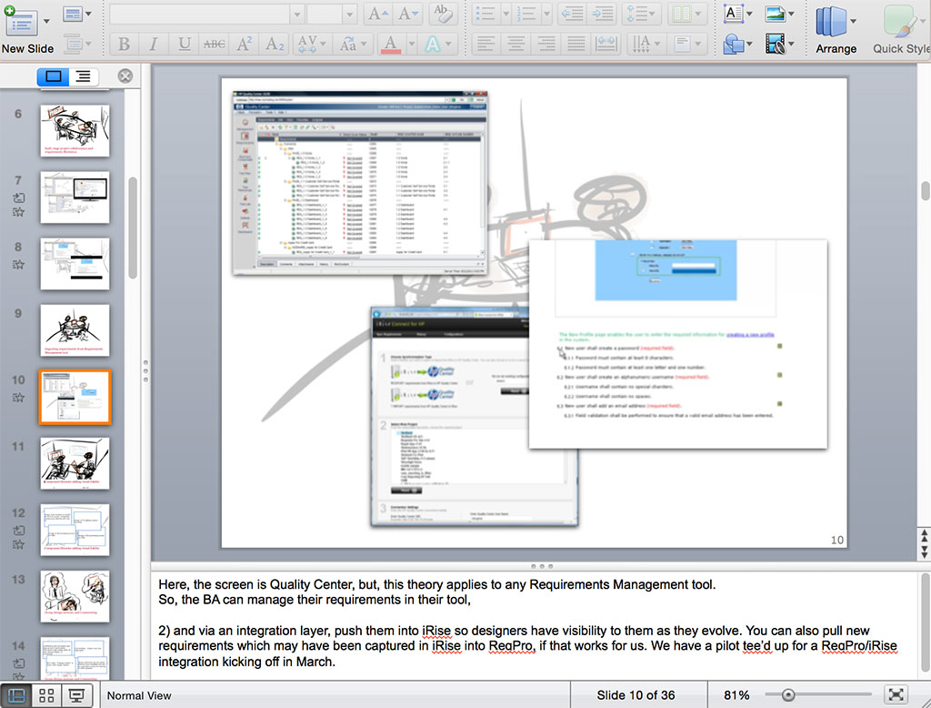Viewport: 931px width, 708px height.
Task: Expand the bulleted list options arrow
Action: click(x=506, y=14)
